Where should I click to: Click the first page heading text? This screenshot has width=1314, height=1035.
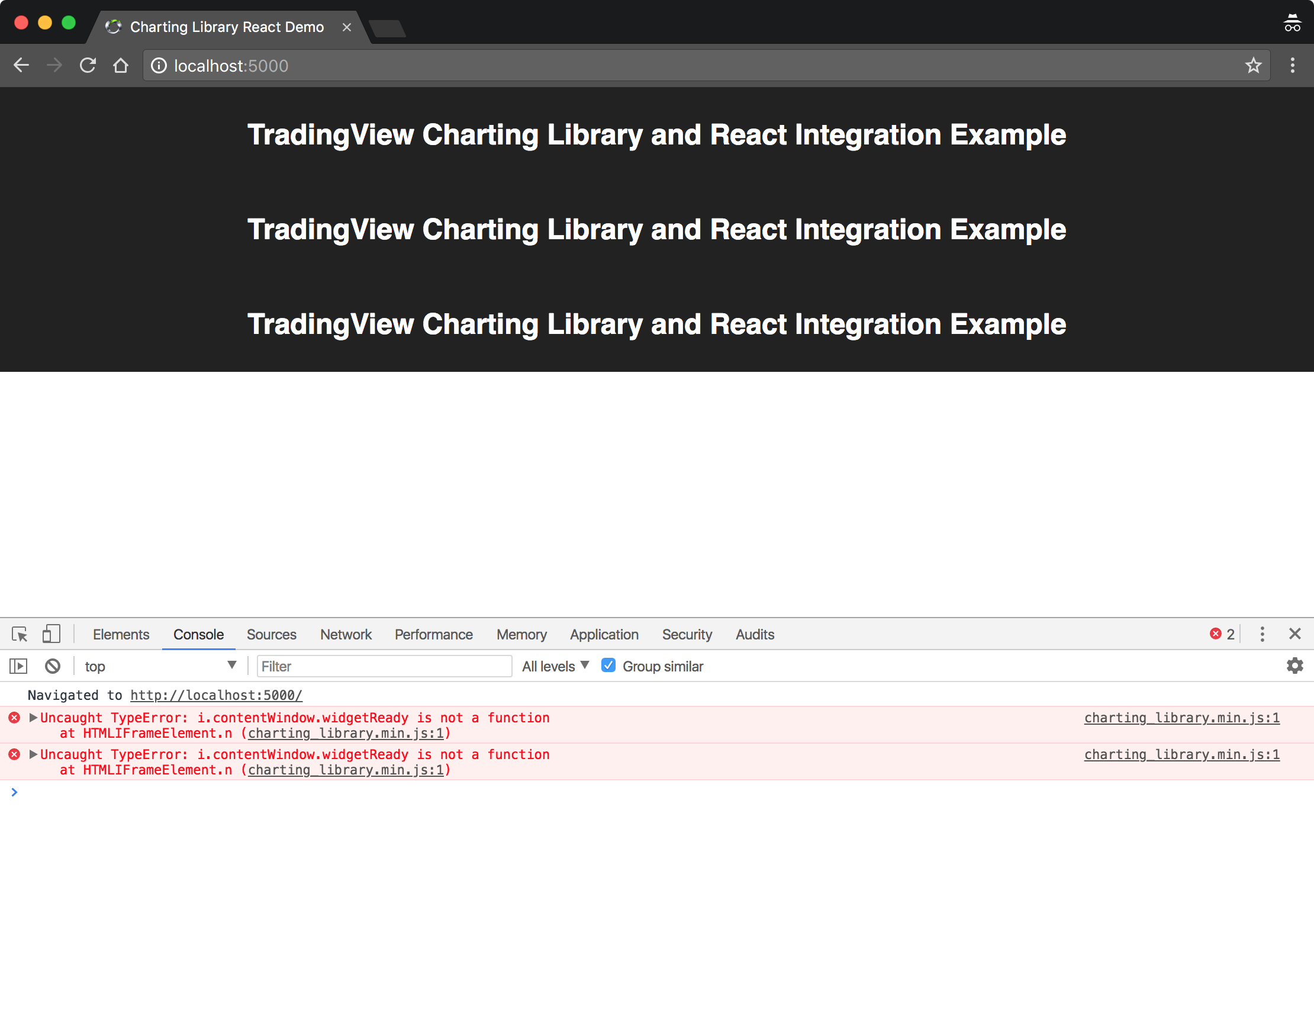(656, 134)
